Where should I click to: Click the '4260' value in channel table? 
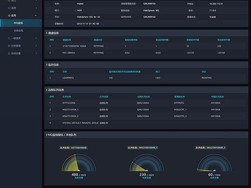point(158,53)
